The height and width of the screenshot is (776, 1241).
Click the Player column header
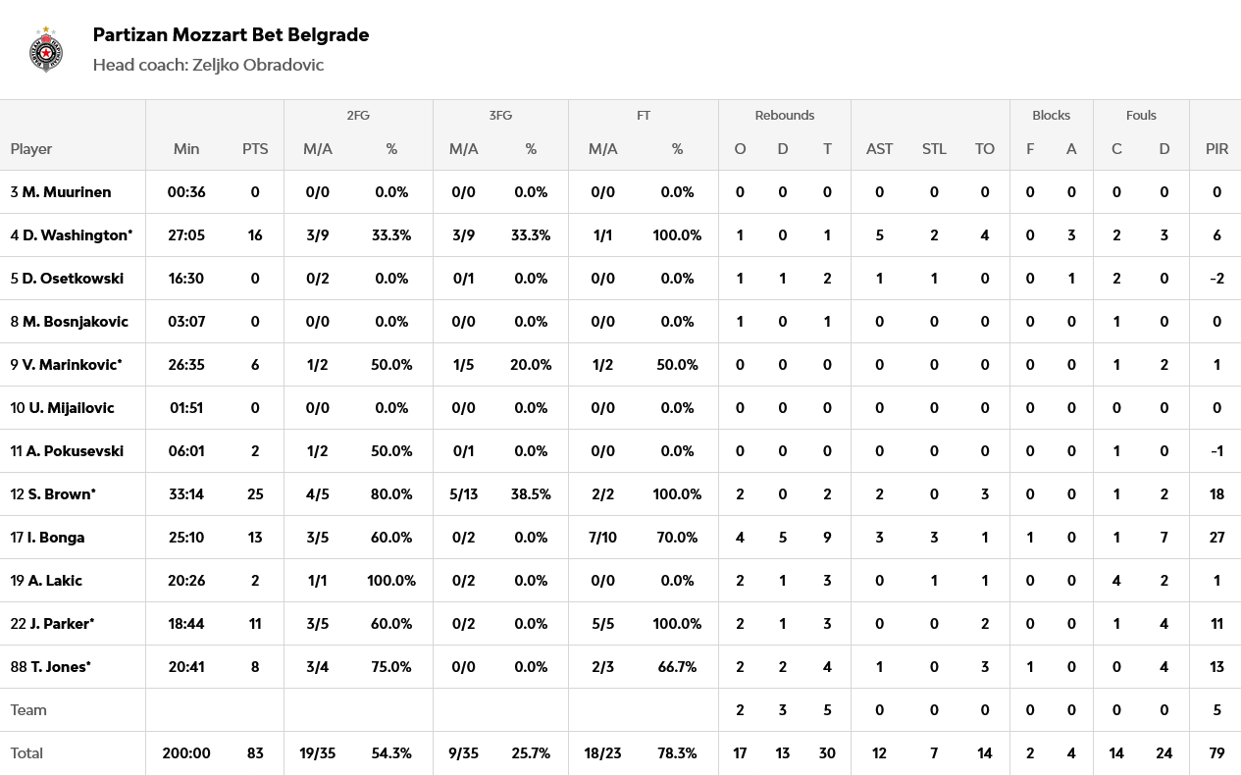pos(31,149)
